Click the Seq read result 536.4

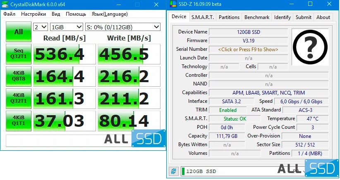64,54
